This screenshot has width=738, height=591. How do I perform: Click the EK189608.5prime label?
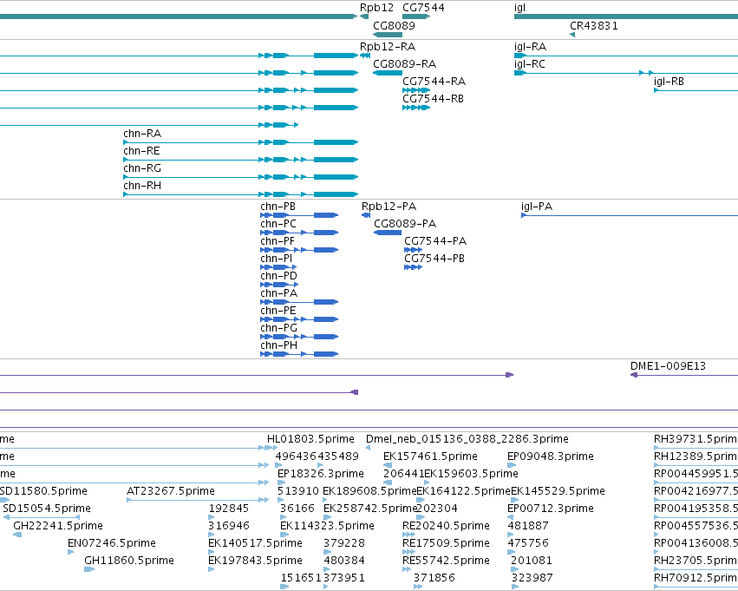(369, 491)
